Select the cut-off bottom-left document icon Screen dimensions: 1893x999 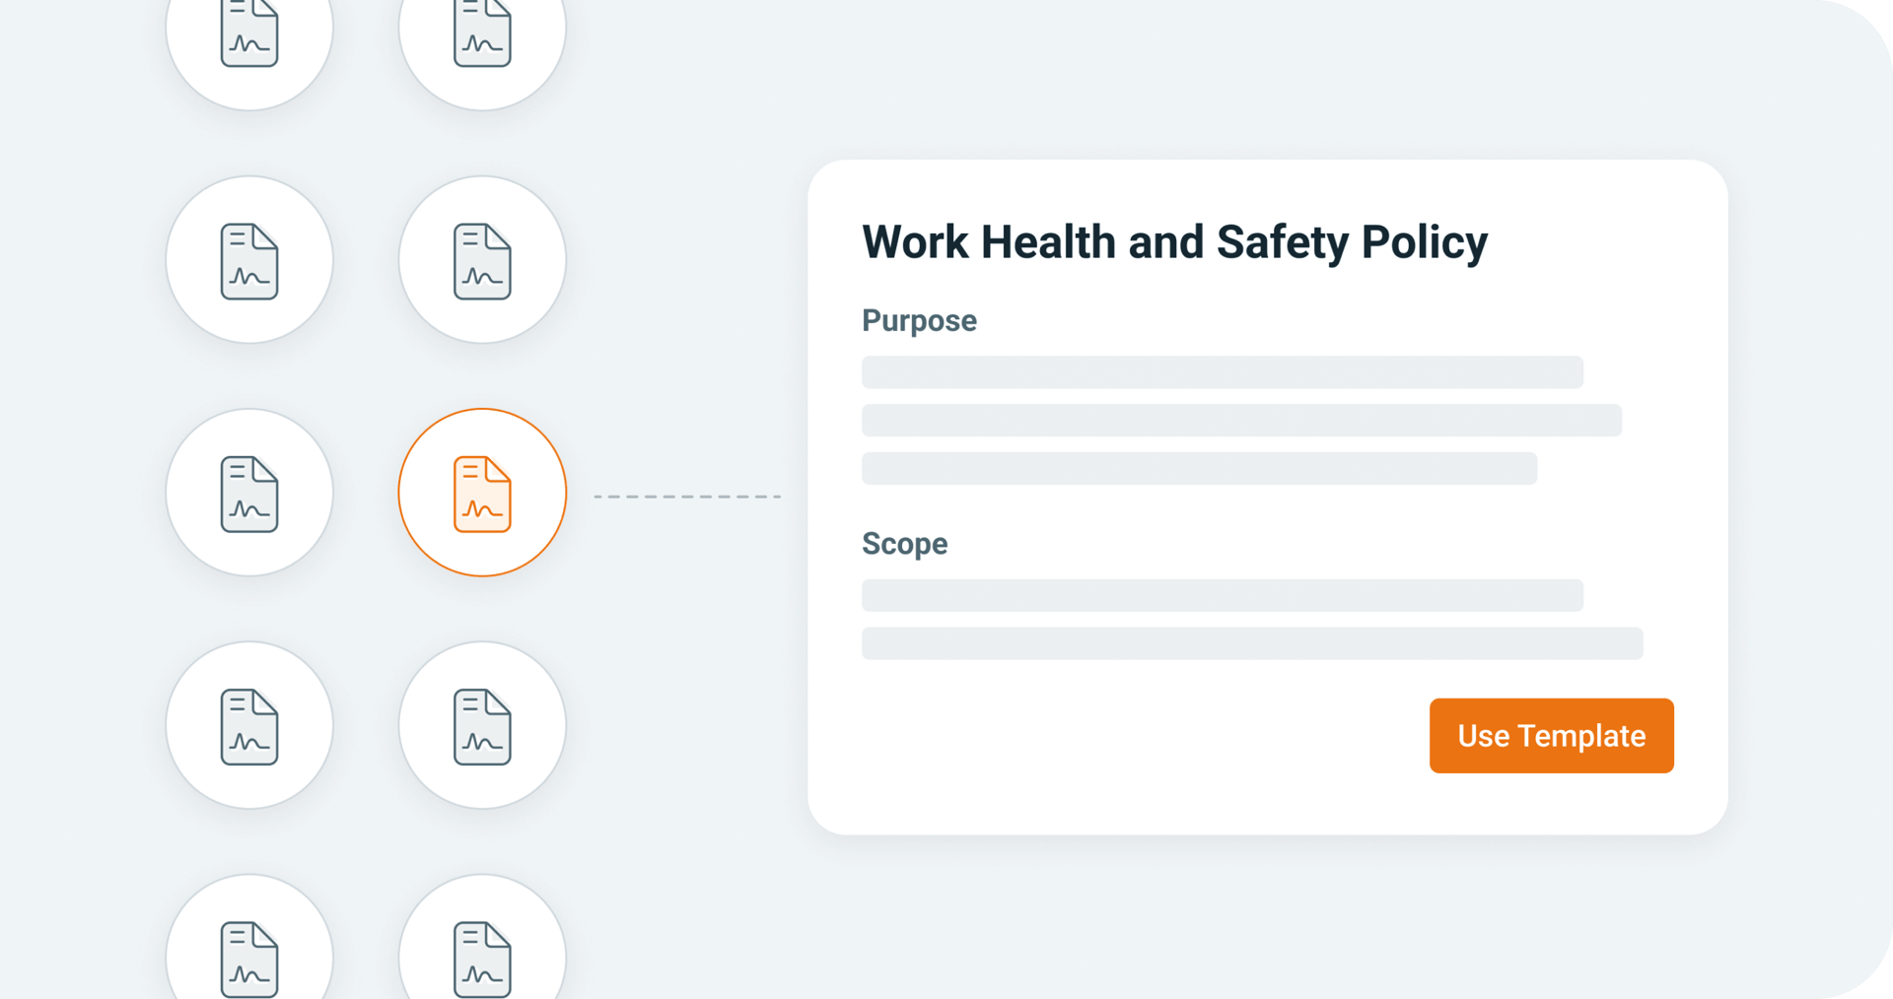pos(249,941)
